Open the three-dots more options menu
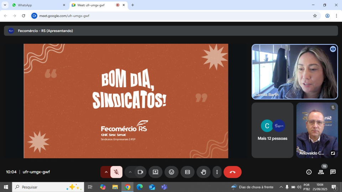The image size is (342, 192). pos(217,172)
